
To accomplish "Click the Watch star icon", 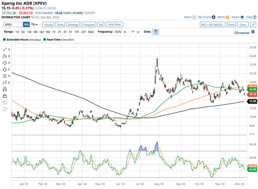I will click(242, 17).
